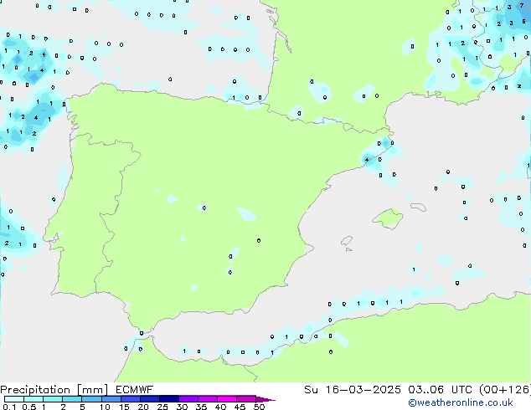Click the '30' legend scale label
Viewport: 531px width, 410px height.
tap(182, 407)
